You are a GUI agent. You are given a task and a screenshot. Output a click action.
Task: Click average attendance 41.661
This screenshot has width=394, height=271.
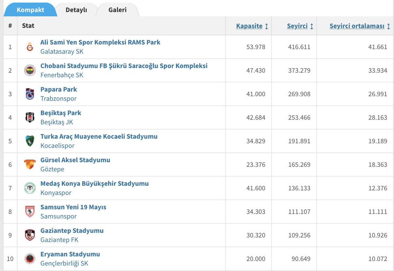pos(378,47)
